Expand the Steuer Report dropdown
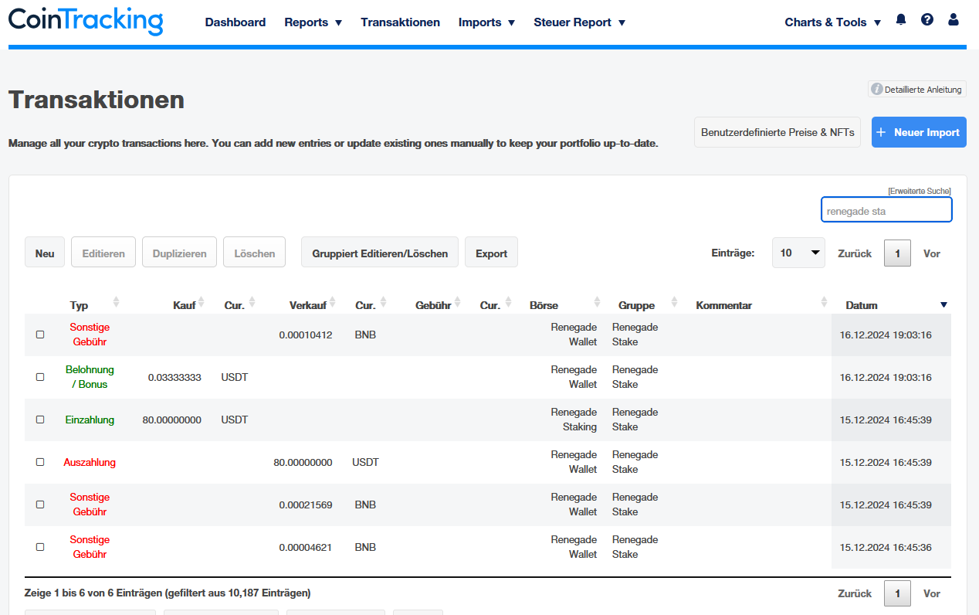The width and height of the screenshot is (979, 615). point(579,22)
